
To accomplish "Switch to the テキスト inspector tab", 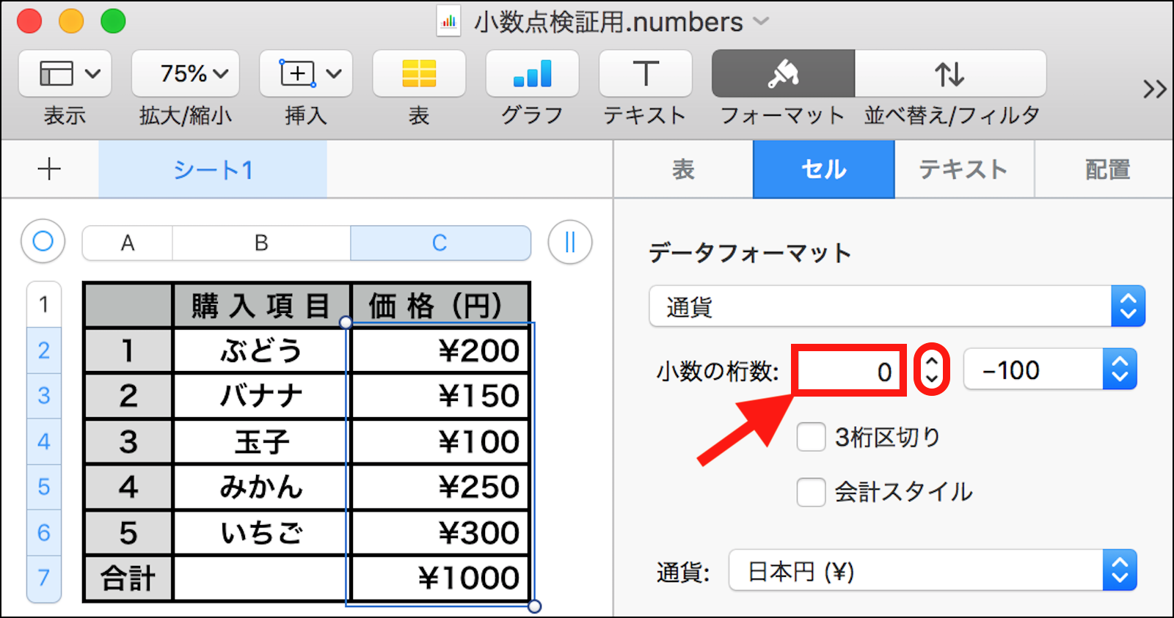I will click(964, 169).
